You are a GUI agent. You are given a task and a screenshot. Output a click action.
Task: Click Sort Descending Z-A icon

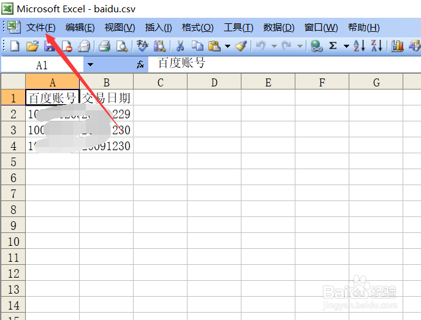point(376,46)
